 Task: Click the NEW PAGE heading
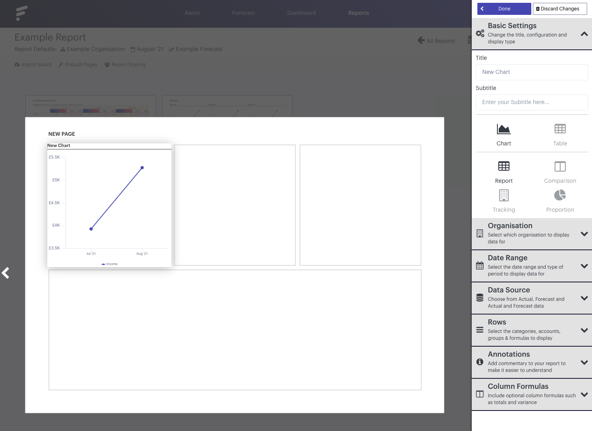[62, 134]
